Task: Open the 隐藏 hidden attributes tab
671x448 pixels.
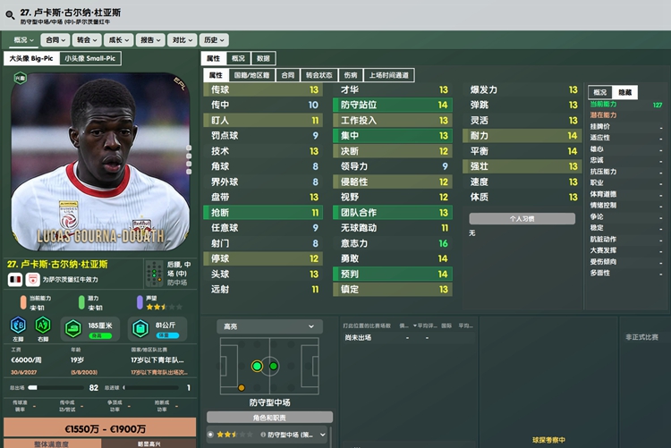Action: pyautogui.click(x=624, y=92)
